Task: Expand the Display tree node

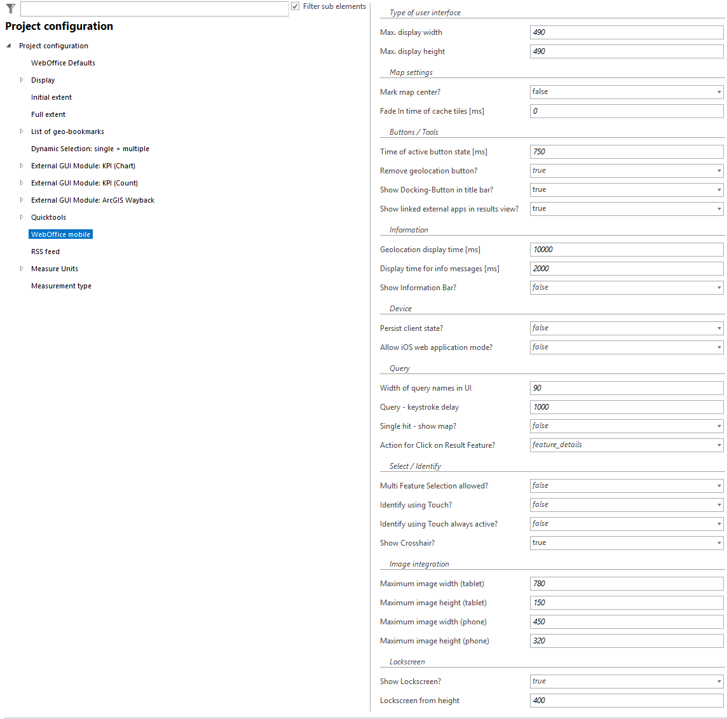Action: [x=22, y=80]
